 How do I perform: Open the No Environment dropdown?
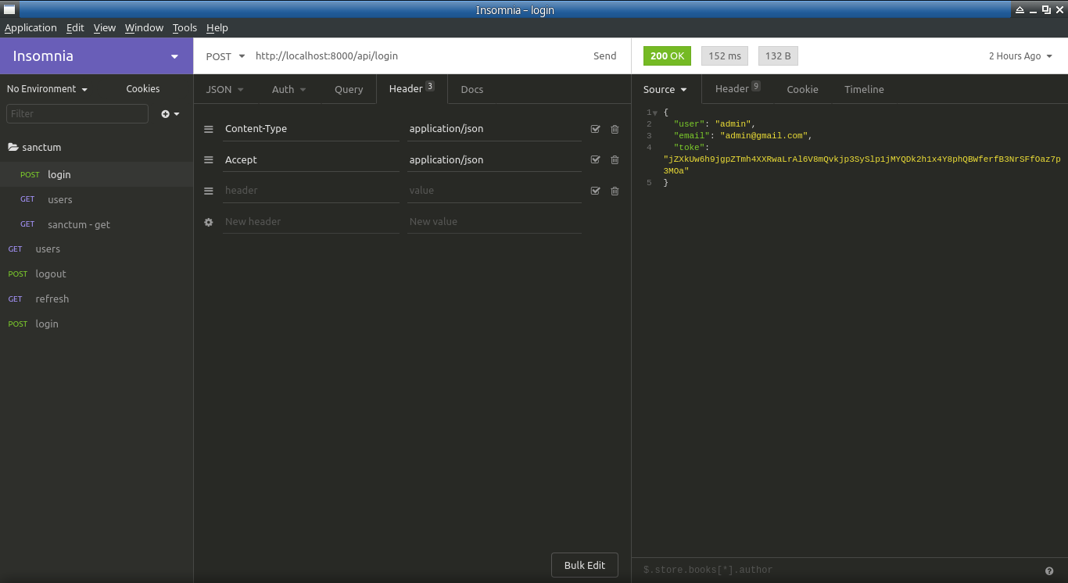point(48,89)
